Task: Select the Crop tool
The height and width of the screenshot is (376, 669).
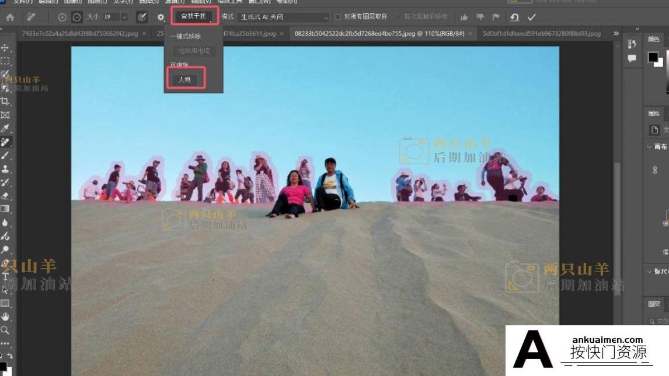Action: pyautogui.click(x=5, y=101)
